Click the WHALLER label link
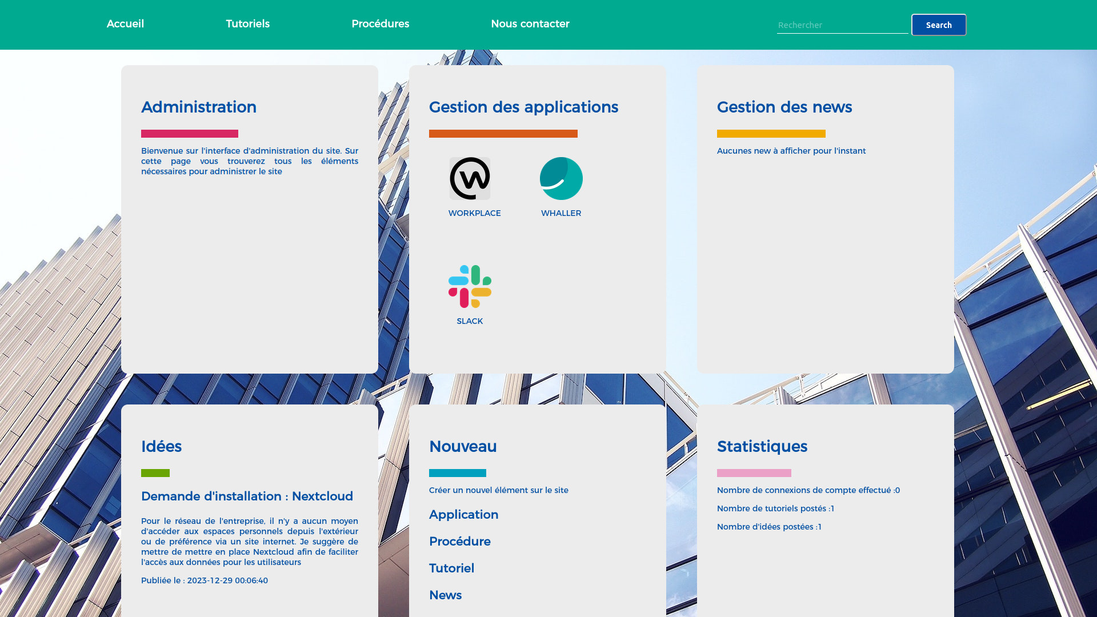This screenshot has height=617, width=1097. (x=561, y=213)
